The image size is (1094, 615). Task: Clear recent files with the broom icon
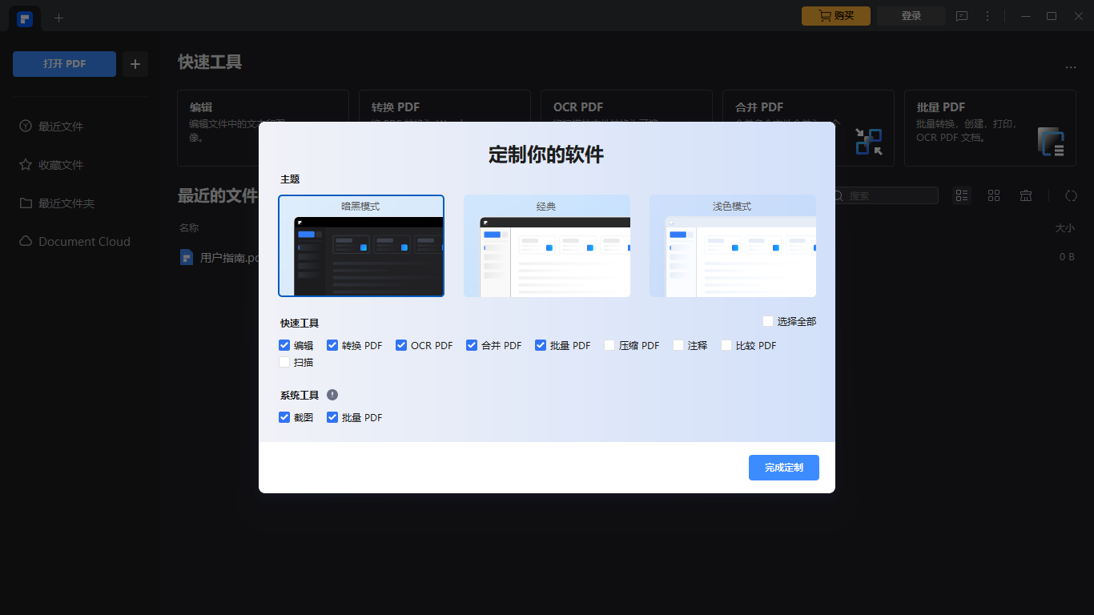click(x=1026, y=195)
